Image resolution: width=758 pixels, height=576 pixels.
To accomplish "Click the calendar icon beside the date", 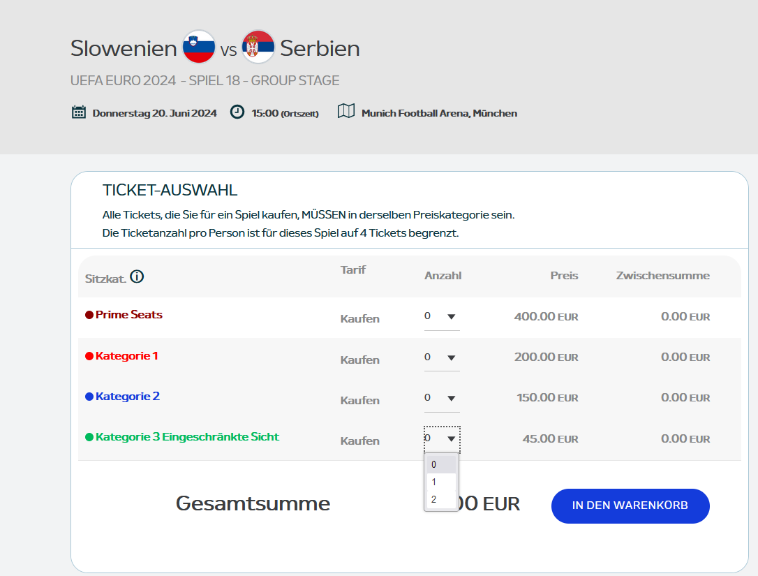I will 79,112.
